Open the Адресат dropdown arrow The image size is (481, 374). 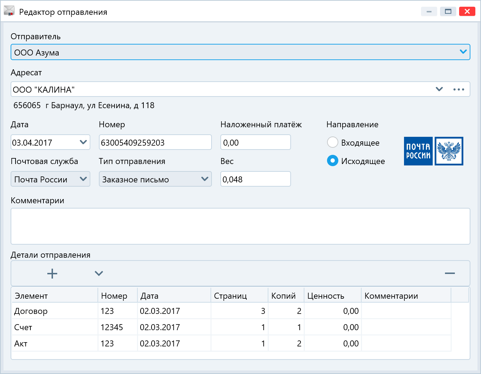coord(439,89)
